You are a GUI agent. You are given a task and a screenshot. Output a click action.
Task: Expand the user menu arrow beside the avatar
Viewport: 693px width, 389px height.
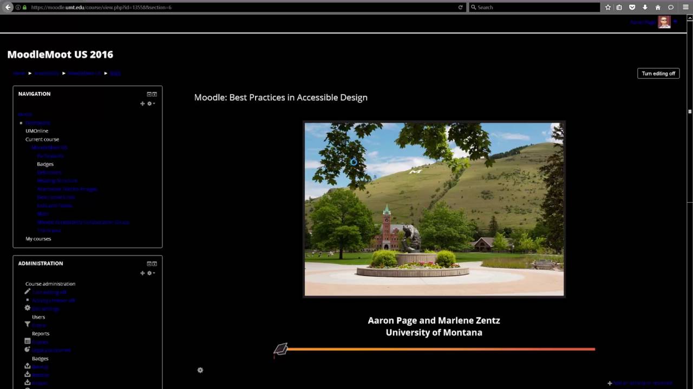point(675,22)
